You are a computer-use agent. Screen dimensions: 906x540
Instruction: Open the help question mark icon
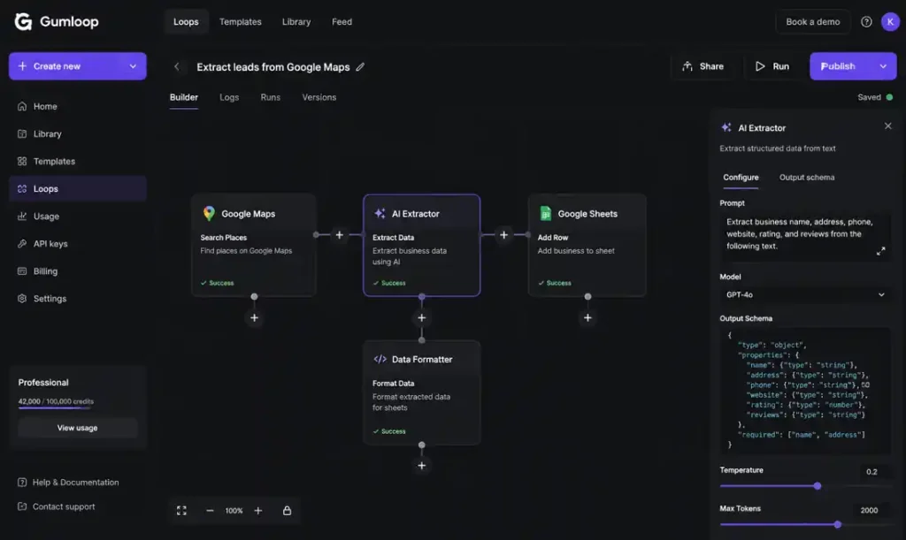[866, 21]
